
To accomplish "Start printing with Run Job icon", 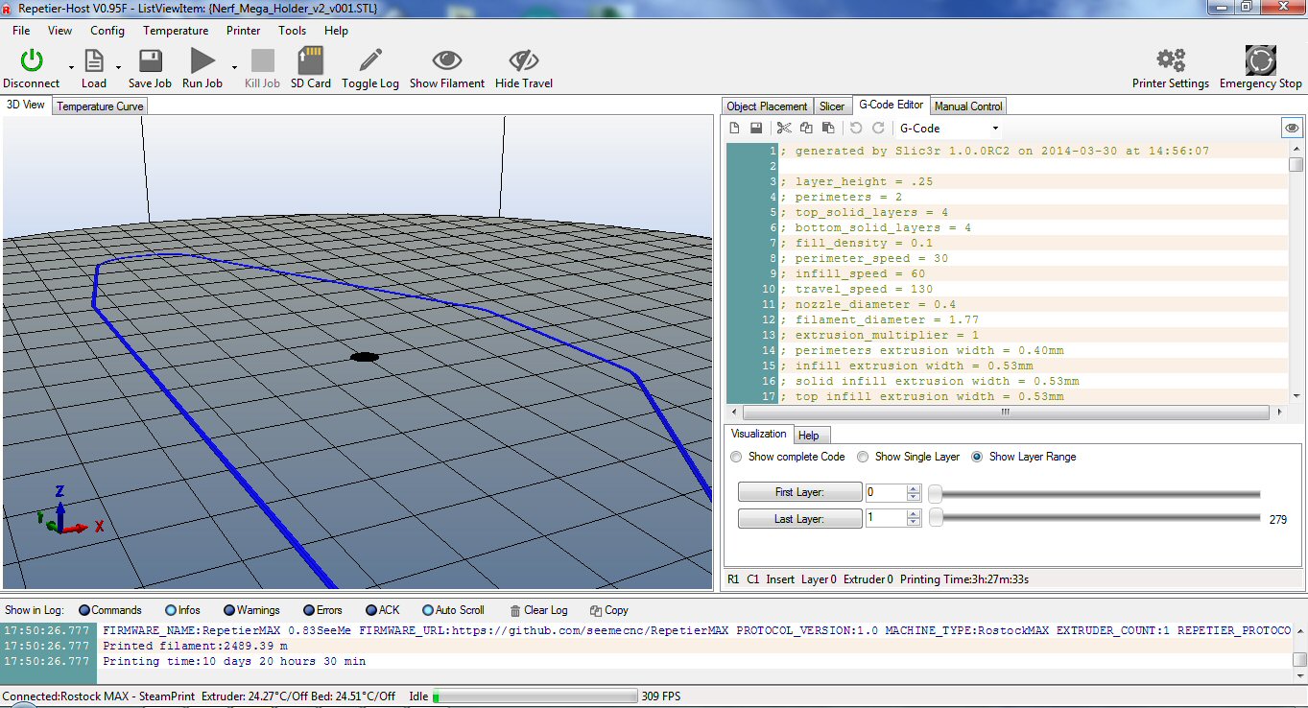I will tap(202, 61).
